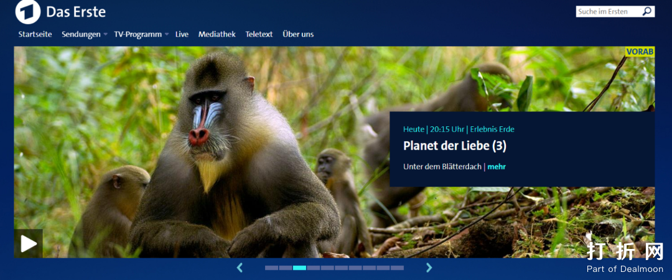Select the active third carousel indicator
This screenshot has height=280, width=672.
(299, 268)
